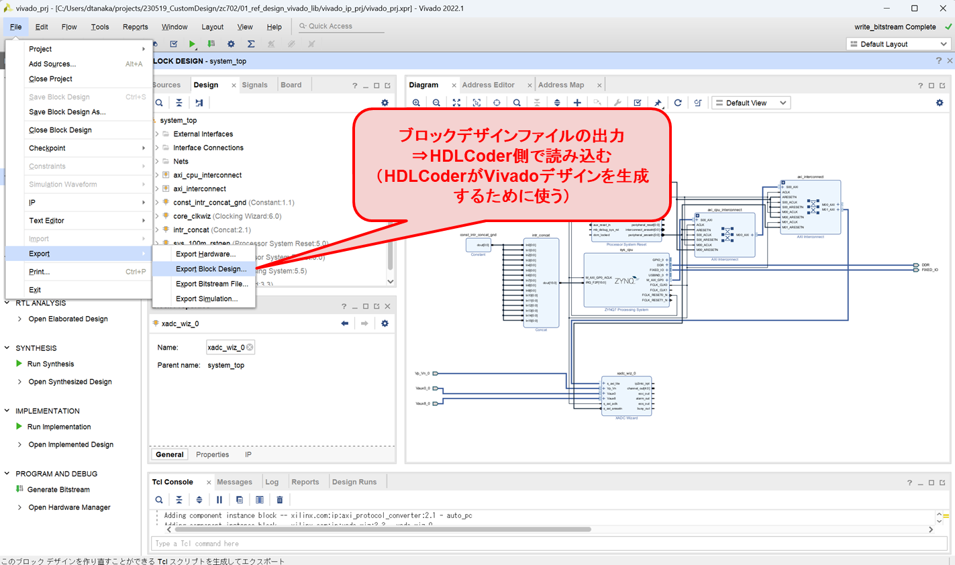955x565 pixels.
Task: Switch to Signals tab
Action: 255,85
